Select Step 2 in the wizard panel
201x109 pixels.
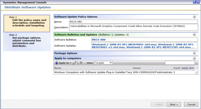27,42
